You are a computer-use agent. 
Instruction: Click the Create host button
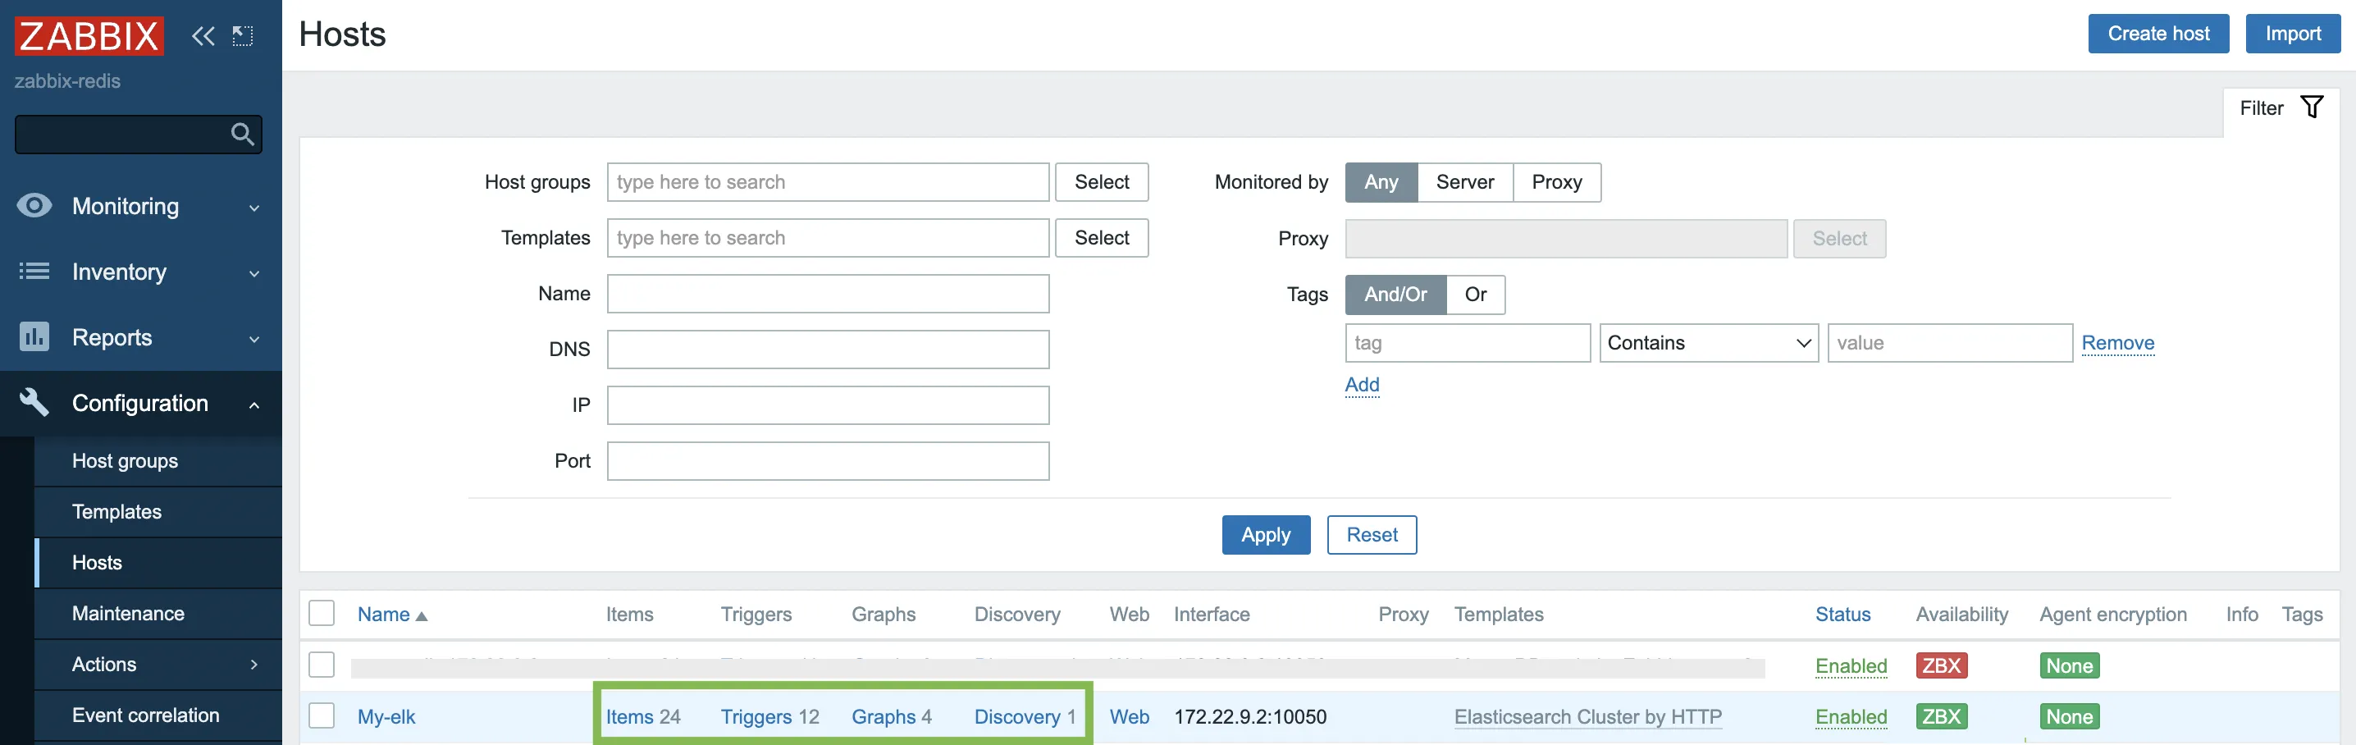[x=2157, y=34]
